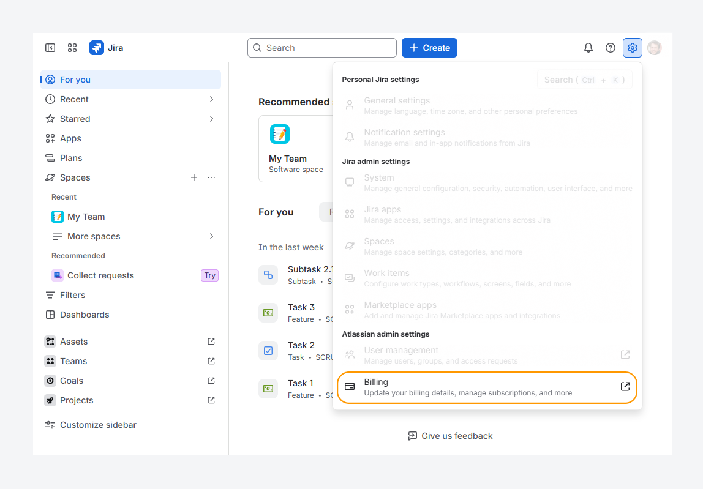The width and height of the screenshot is (703, 489).
Task: Collapse the sidebar with the panel icon
Action: point(50,48)
